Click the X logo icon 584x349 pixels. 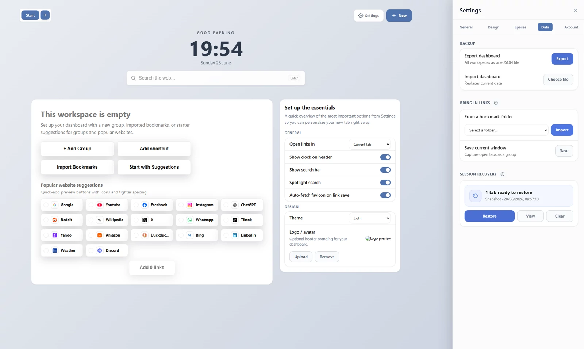tap(145, 220)
